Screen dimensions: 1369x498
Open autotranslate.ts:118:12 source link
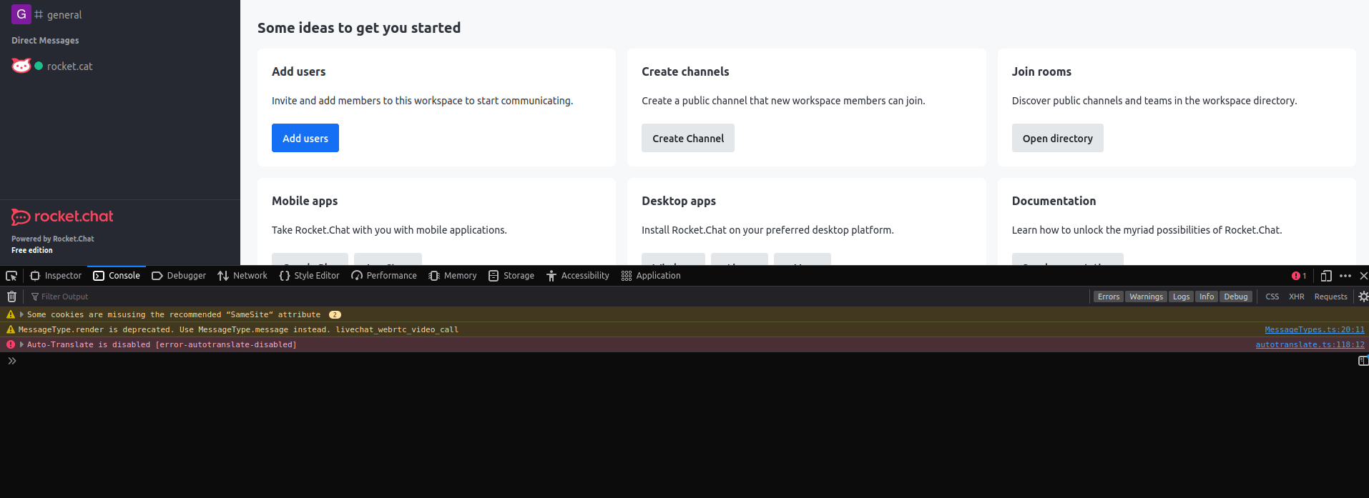click(x=1310, y=344)
